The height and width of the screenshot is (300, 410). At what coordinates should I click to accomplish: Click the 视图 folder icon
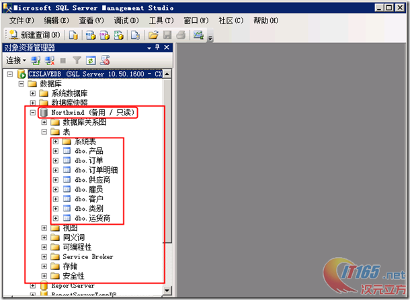(55, 228)
